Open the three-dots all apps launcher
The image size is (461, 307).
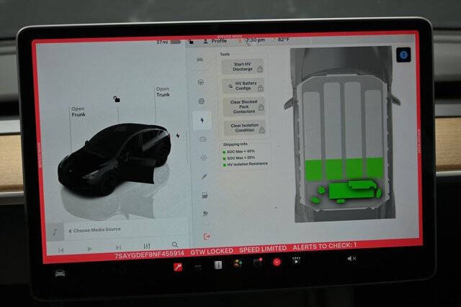pos(198,267)
